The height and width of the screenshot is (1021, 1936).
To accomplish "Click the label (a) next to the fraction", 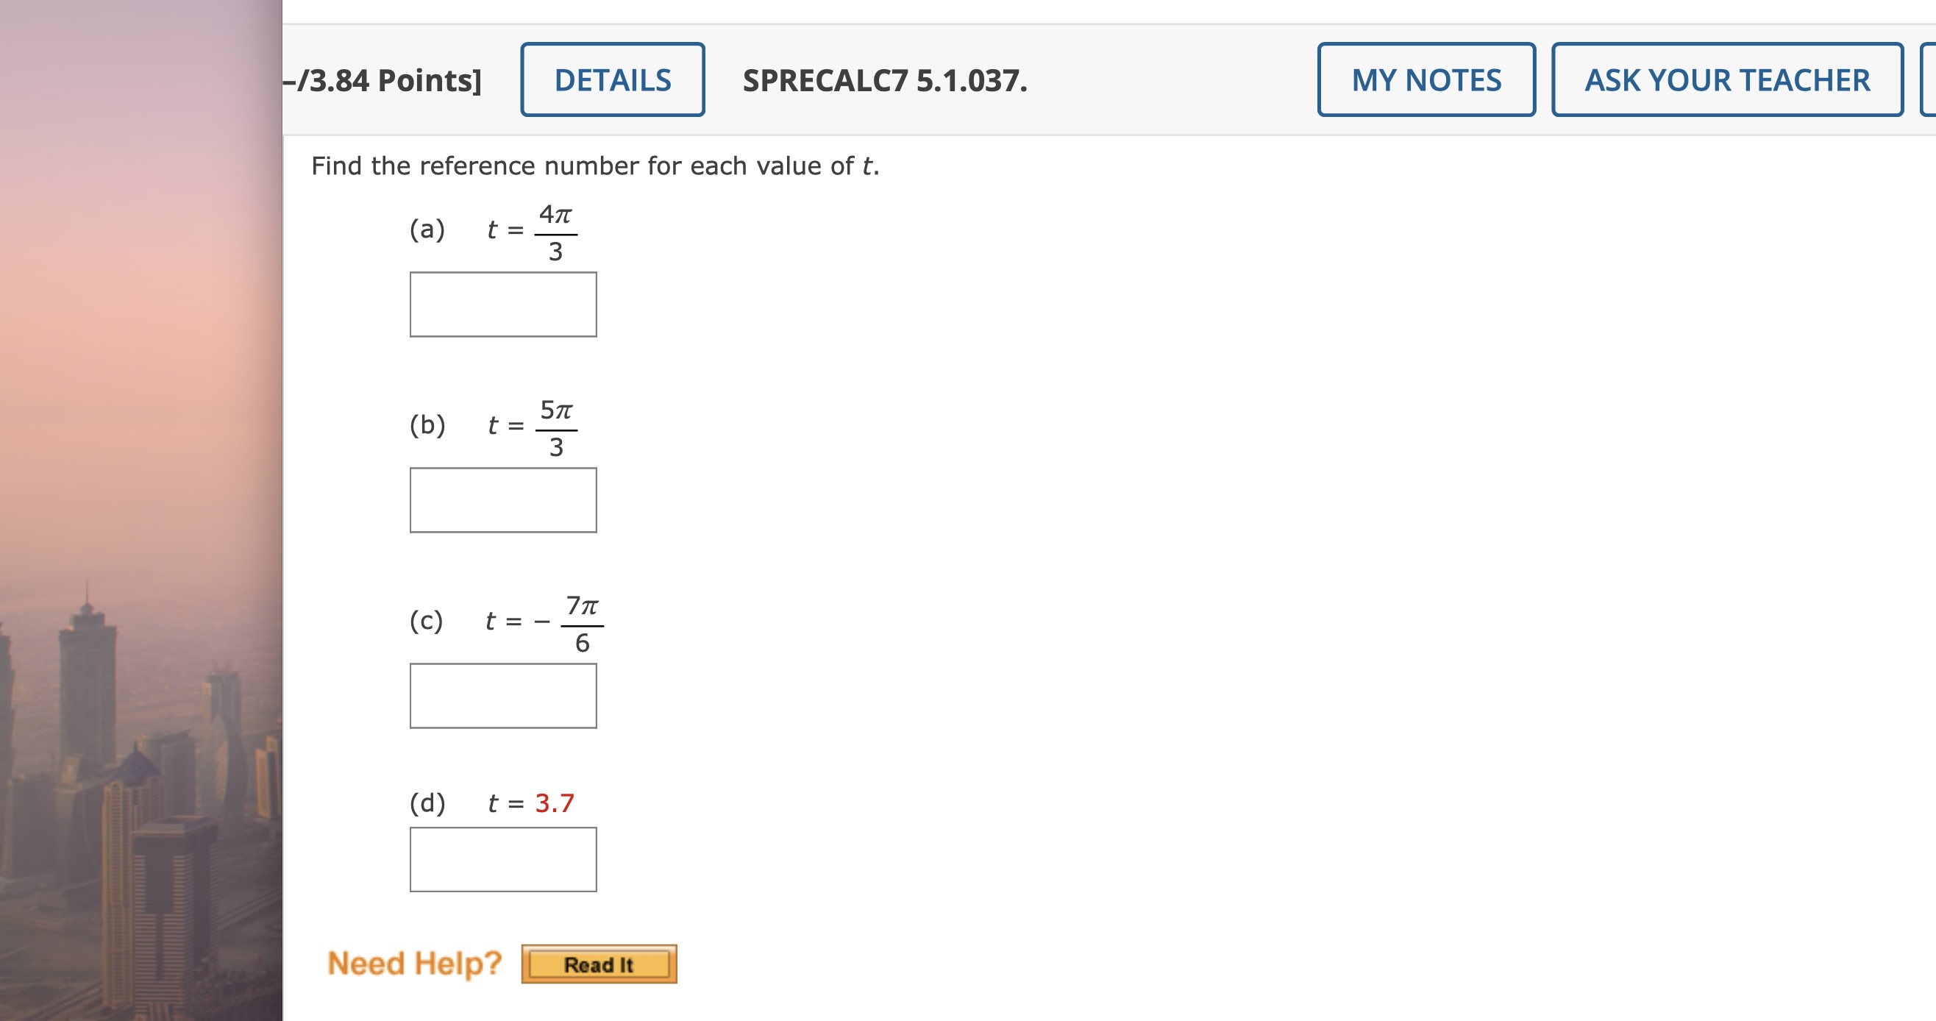I will [427, 232].
